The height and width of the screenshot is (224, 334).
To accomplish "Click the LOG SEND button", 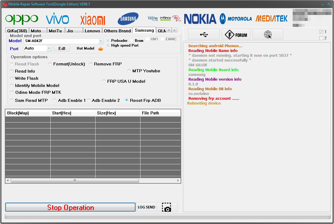I will [146, 207].
